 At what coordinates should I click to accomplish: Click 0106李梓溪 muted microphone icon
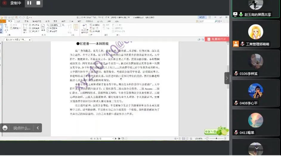click(236, 74)
